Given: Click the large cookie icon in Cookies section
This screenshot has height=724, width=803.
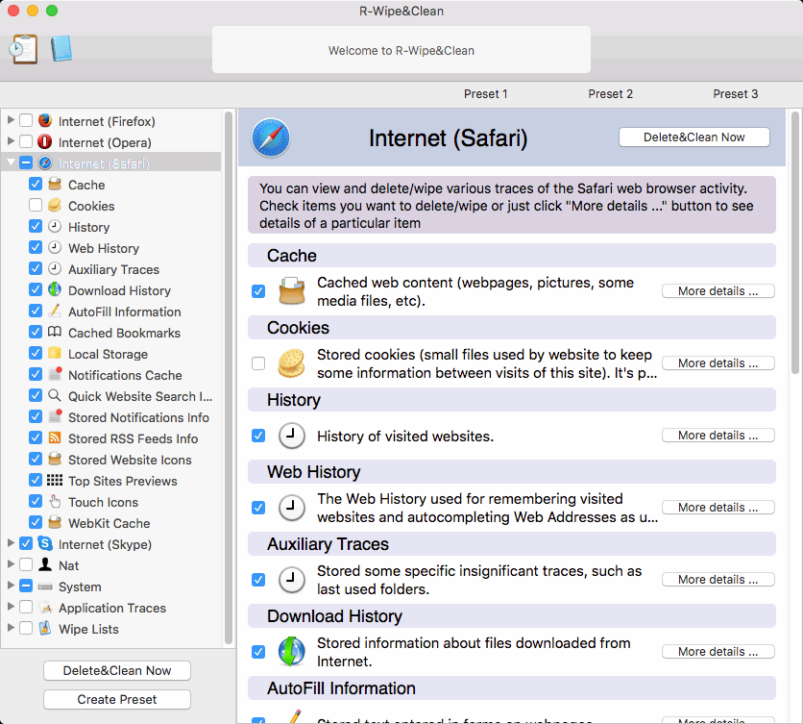Looking at the screenshot, I should click(x=291, y=363).
